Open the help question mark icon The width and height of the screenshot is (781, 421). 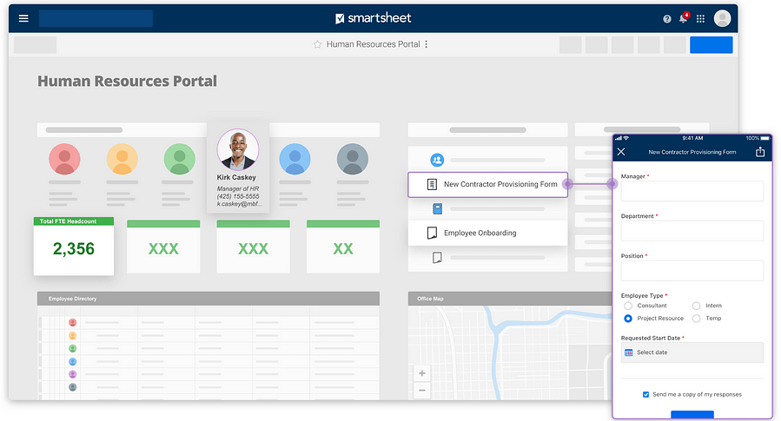point(667,19)
